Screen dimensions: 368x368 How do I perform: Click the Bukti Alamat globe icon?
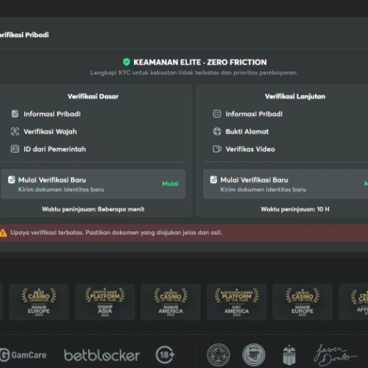(x=217, y=132)
